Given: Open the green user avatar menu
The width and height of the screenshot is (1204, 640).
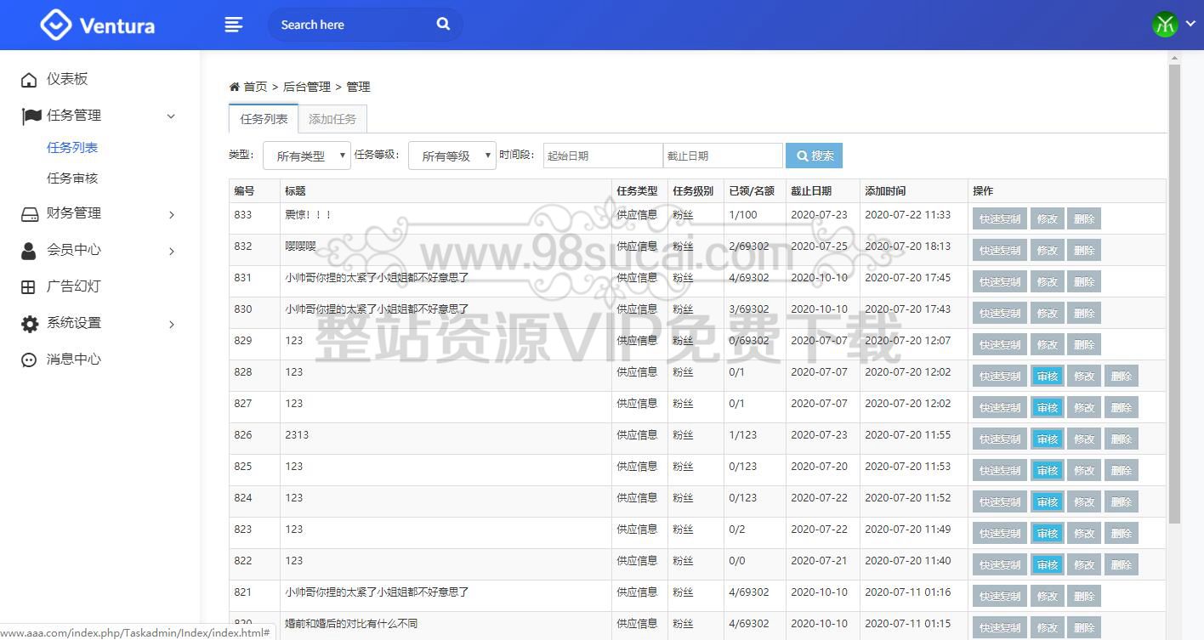Looking at the screenshot, I should pyautogui.click(x=1165, y=25).
